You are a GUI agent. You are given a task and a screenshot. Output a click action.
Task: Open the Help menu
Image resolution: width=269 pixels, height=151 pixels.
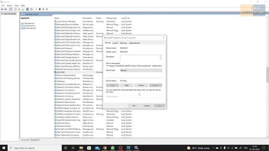[23, 5]
